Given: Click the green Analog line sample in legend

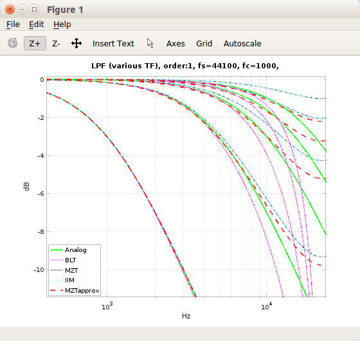Looking at the screenshot, I should pyautogui.click(x=57, y=250).
